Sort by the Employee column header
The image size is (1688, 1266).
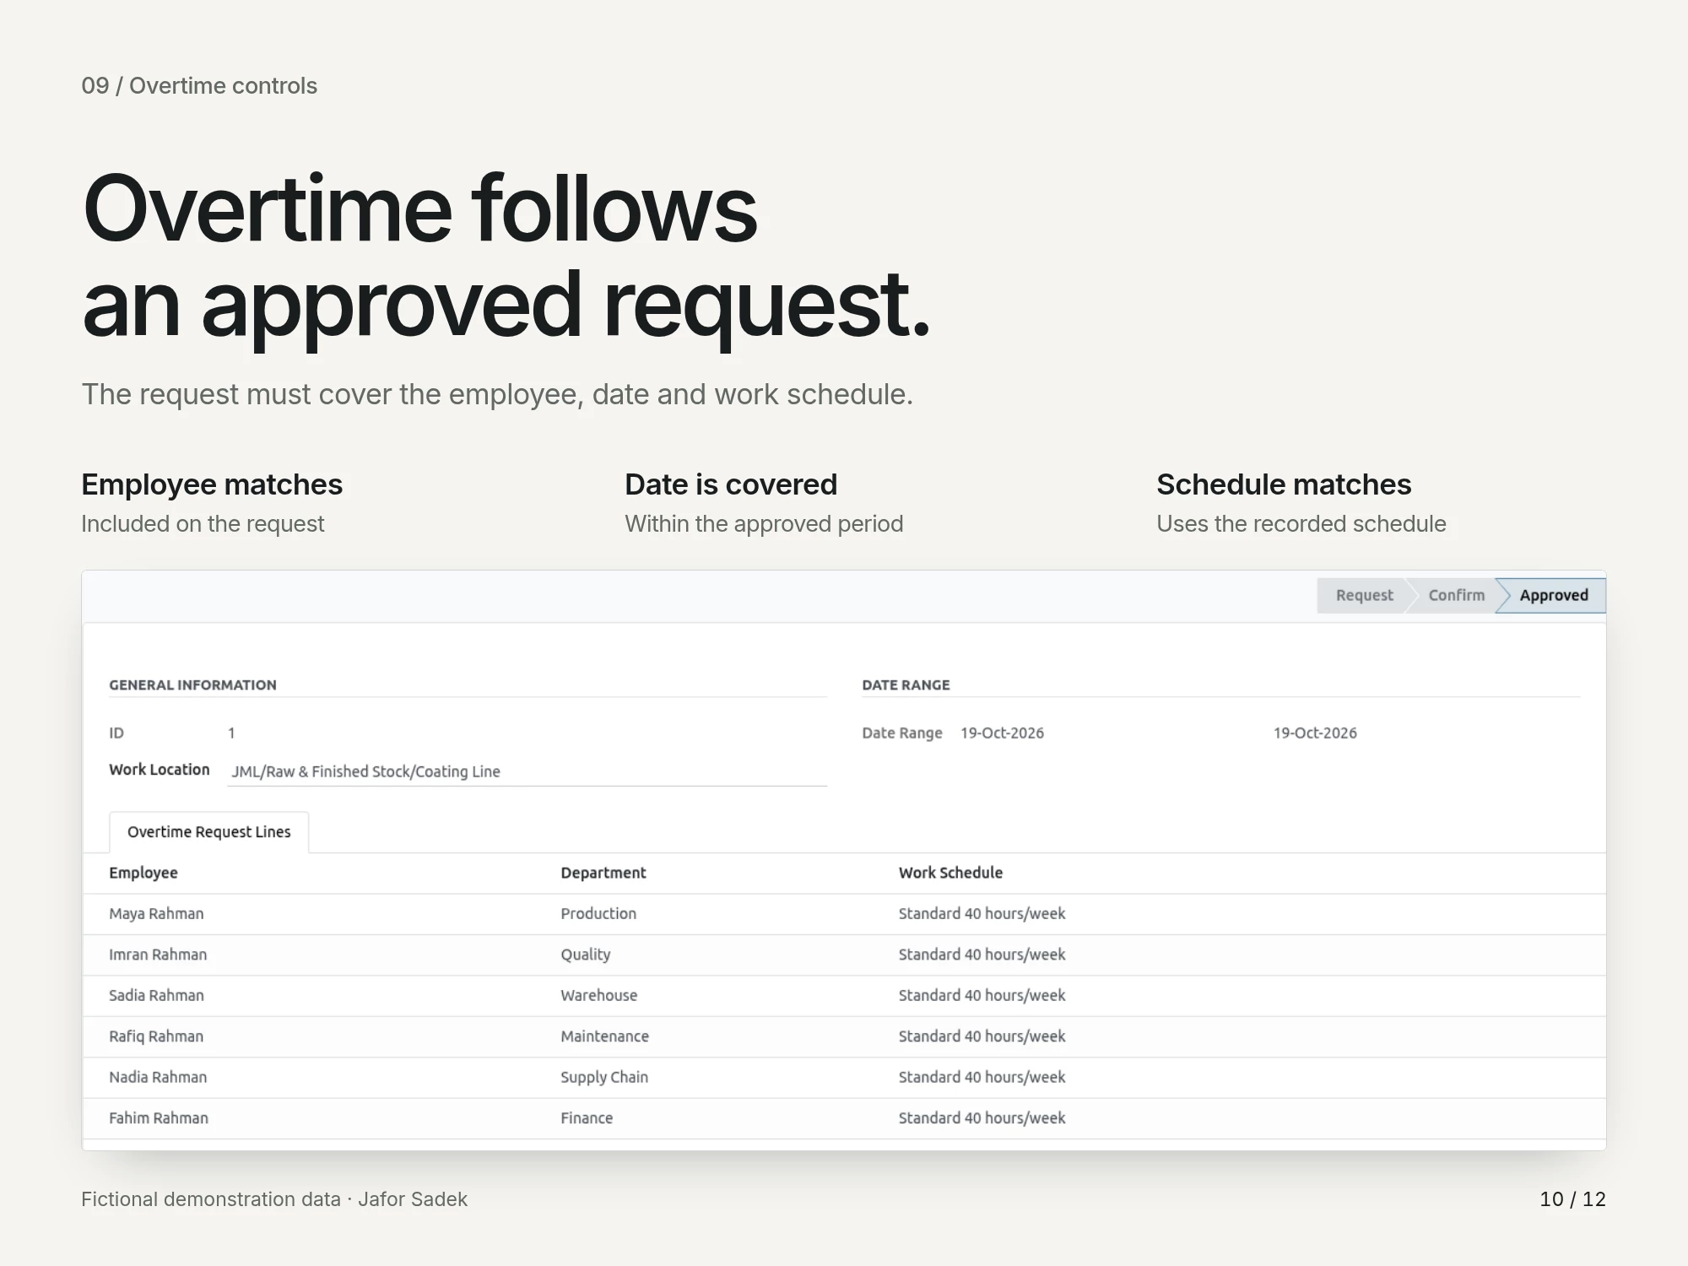click(143, 873)
